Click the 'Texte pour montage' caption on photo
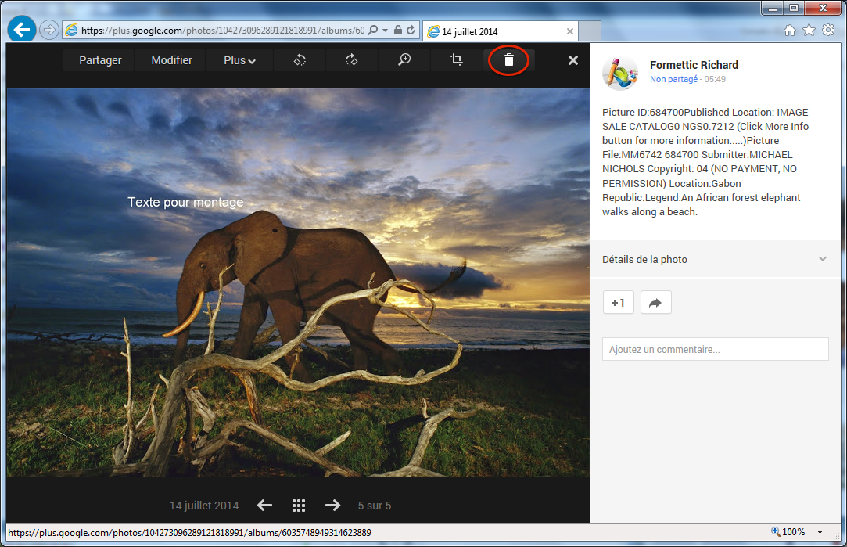 tap(185, 202)
